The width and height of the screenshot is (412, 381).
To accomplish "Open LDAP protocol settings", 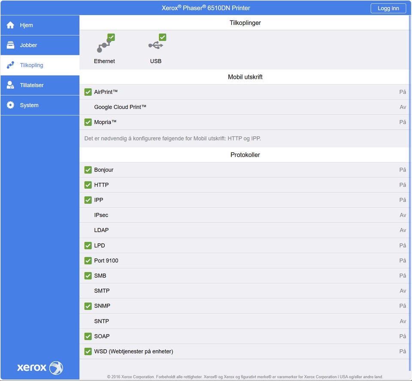I will point(244,230).
